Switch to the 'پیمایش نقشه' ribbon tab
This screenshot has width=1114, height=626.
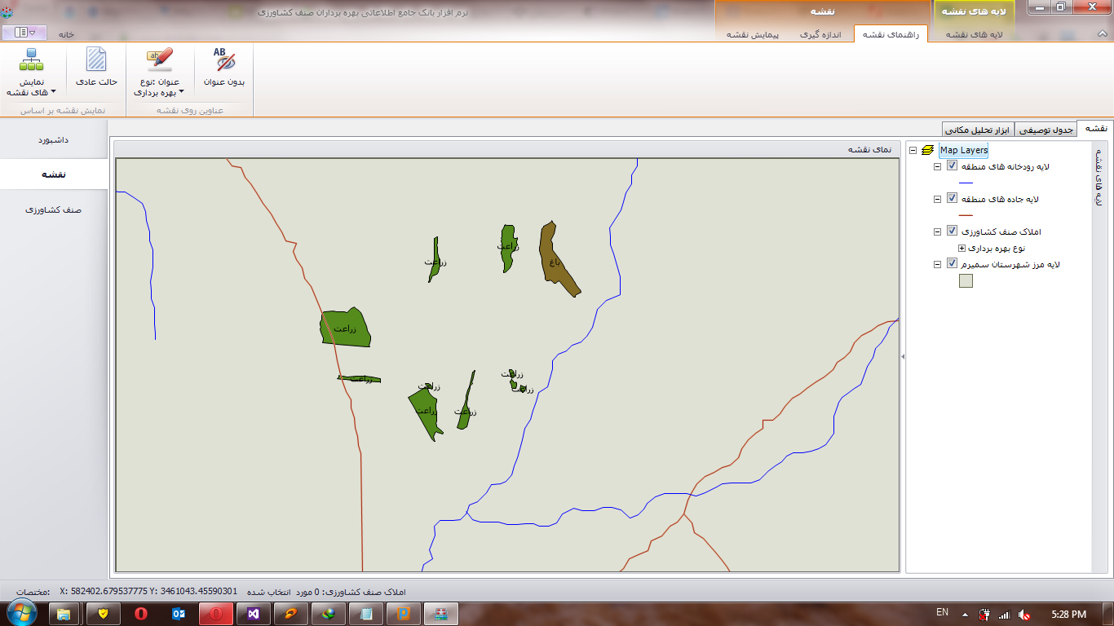[754, 34]
